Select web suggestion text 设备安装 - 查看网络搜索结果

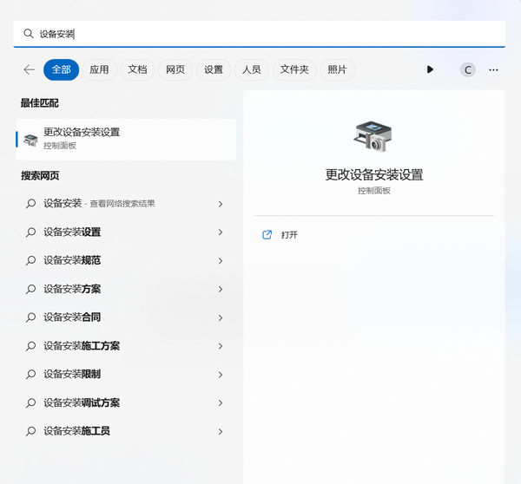(x=99, y=203)
